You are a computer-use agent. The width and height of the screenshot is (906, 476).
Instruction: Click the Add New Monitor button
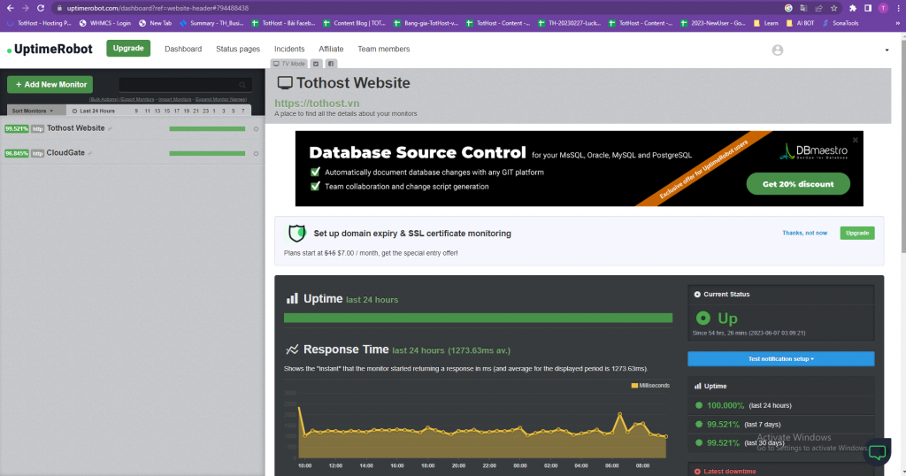50,84
